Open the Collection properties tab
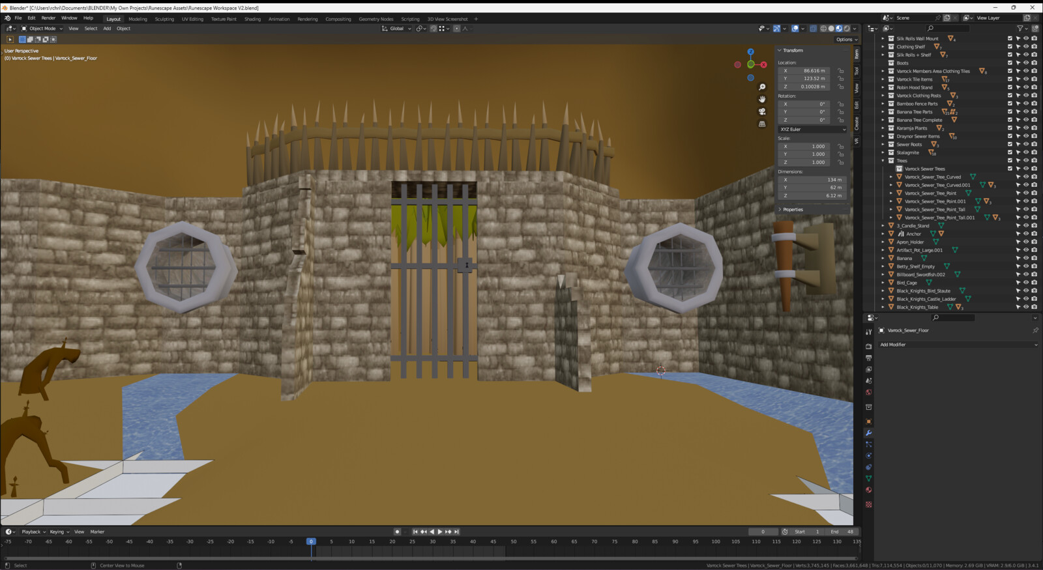Image resolution: width=1043 pixels, height=570 pixels. click(868, 407)
